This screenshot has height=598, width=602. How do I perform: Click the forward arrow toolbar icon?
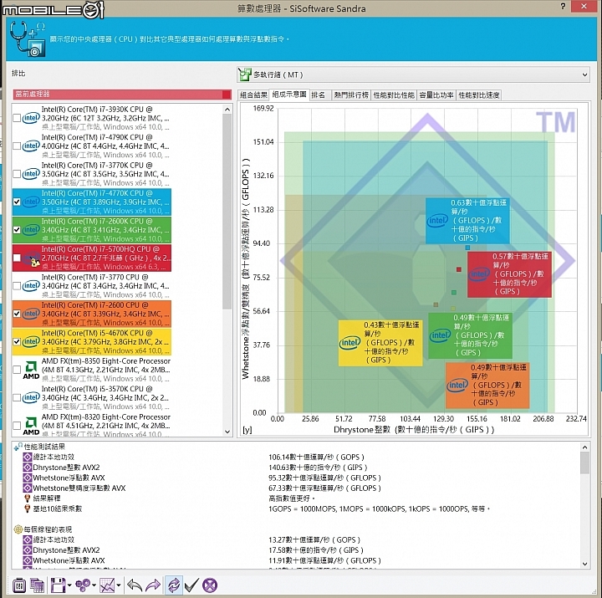pyautogui.click(x=153, y=585)
